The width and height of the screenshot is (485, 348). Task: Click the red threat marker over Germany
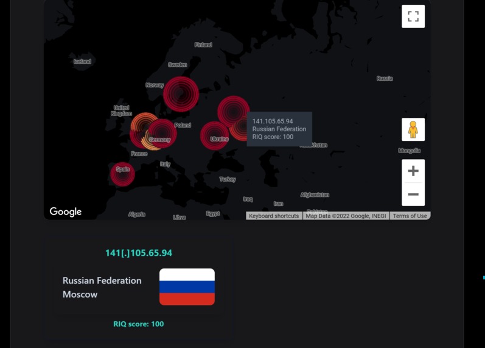coord(162,134)
